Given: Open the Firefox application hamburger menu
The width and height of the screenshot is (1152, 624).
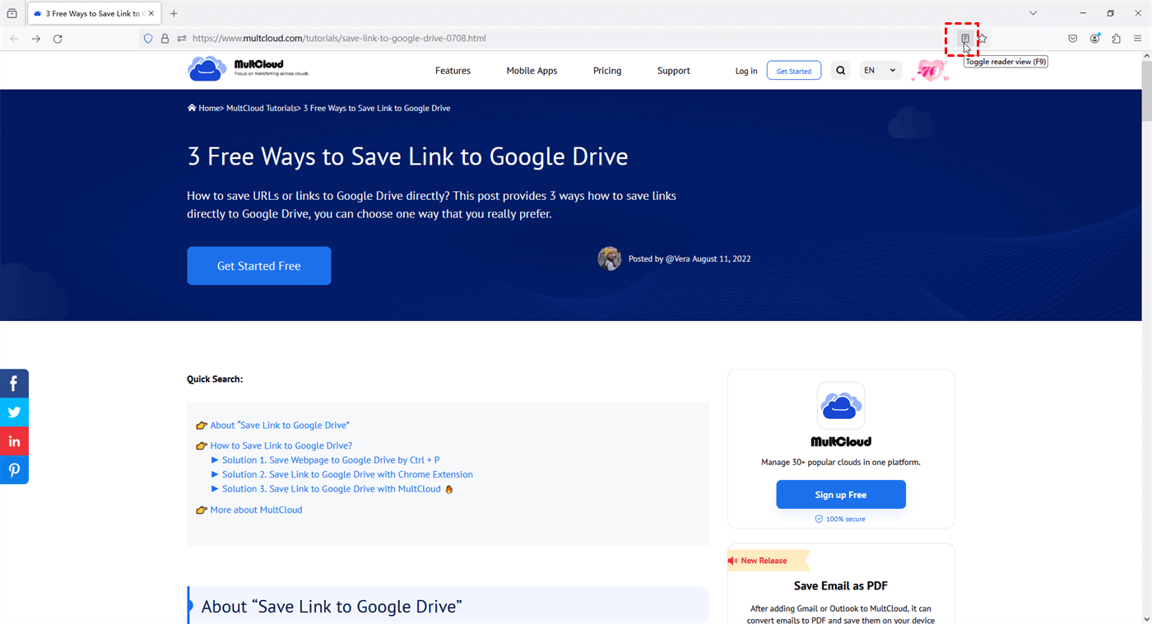Looking at the screenshot, I should tap(1138, 39).
